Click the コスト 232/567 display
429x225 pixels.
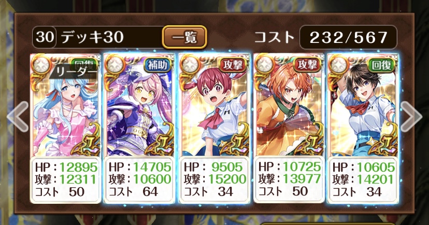tap(348, 37)
